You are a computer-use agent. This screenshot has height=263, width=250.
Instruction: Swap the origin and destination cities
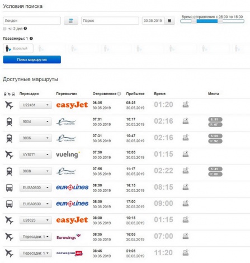pyautogui.click(x=71, y=21)
